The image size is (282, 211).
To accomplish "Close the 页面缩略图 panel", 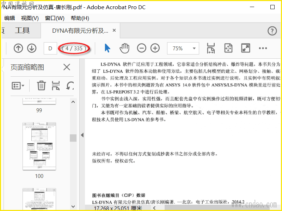I will coord(67,67).
